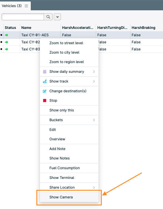Viewport: 163px width, 209px height.
Task: Click HarshAcceleration False for Taxi CY-01-AES
Action: (x=78, y=35)
